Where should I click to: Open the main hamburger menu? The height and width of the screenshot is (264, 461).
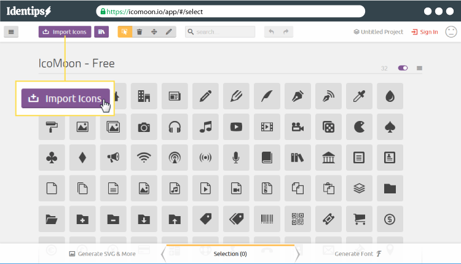[11, 32]
